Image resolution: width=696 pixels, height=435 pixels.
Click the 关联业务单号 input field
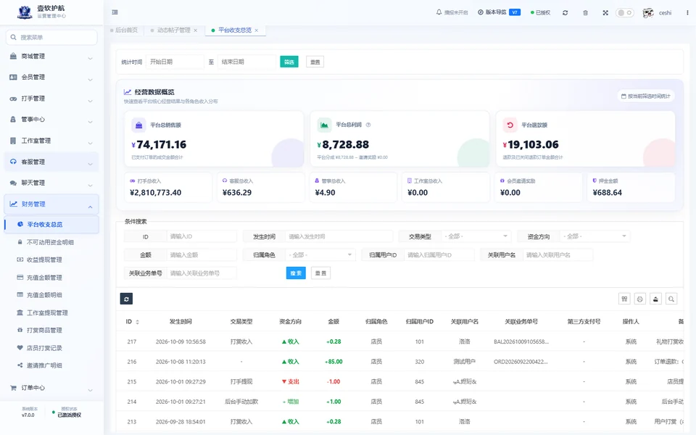point(202,273)
